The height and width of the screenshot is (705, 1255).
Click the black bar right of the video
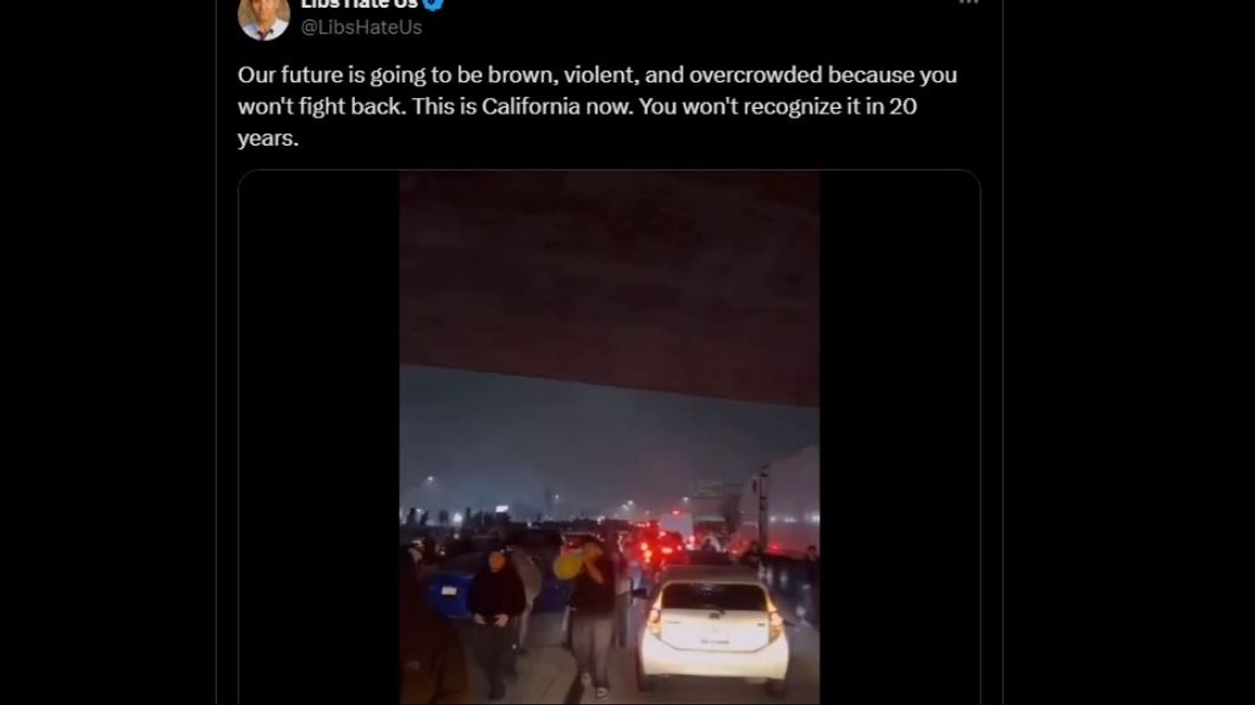(899, 438)
